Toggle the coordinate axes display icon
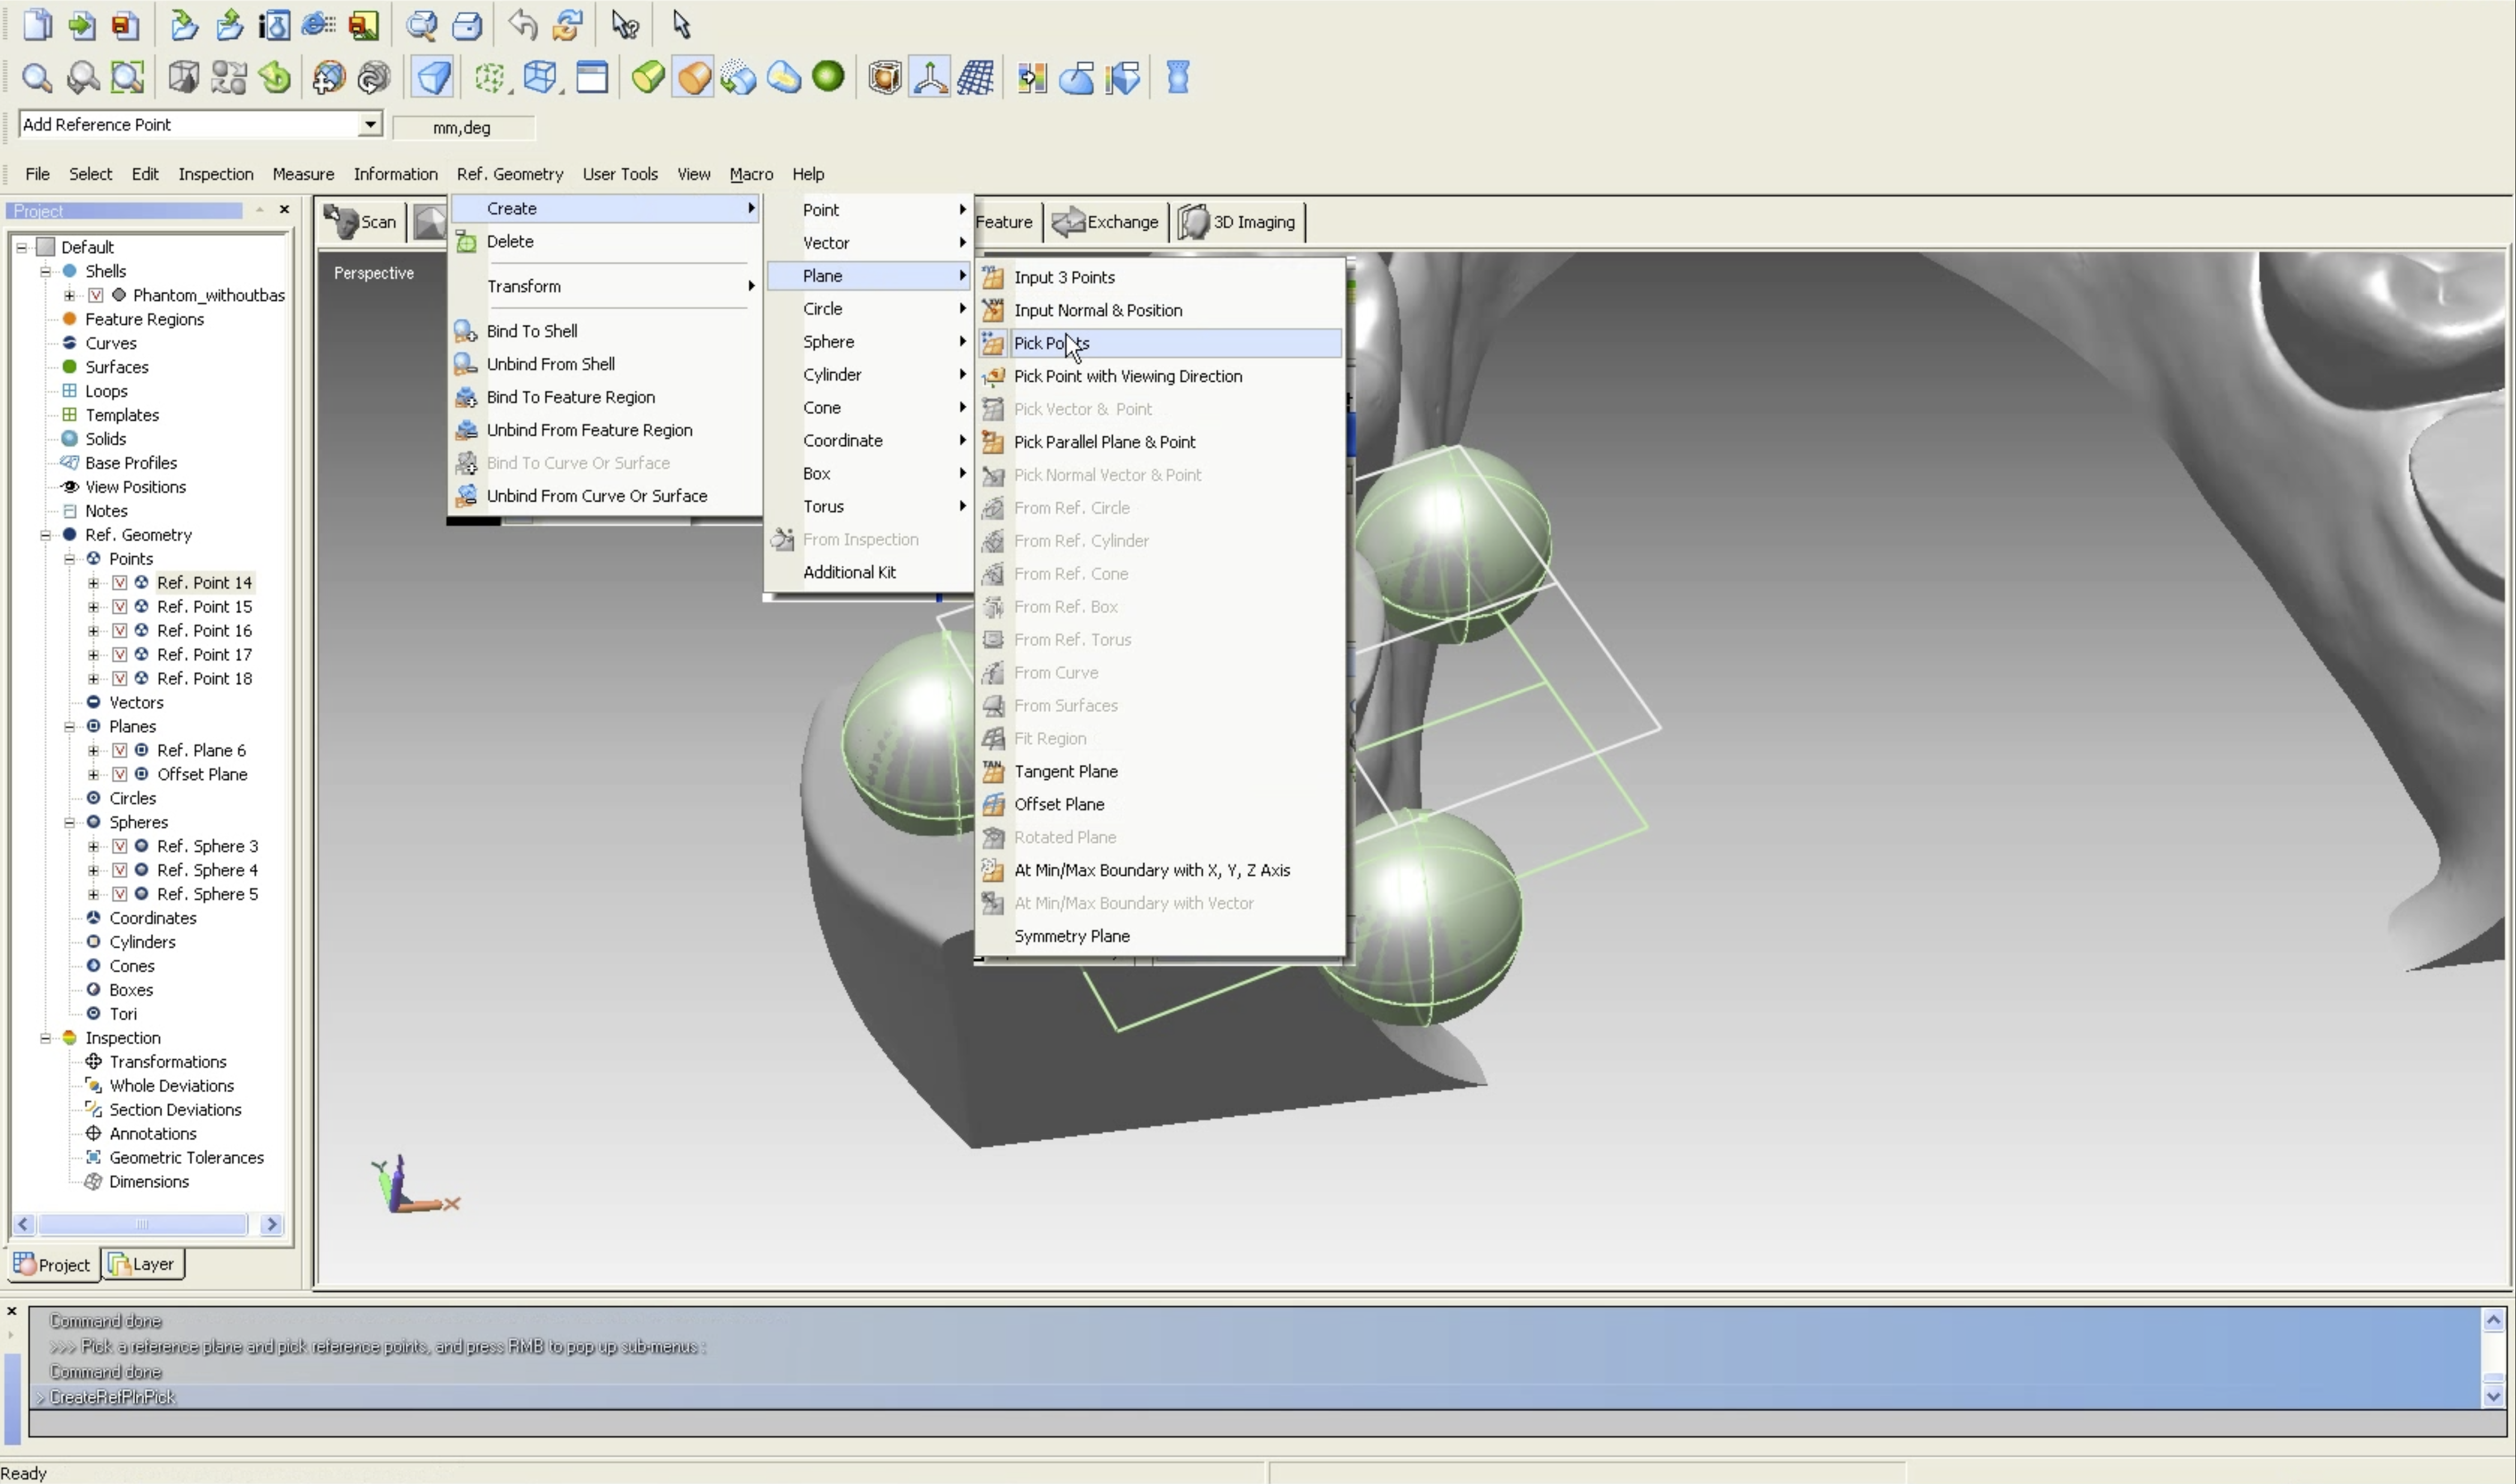The image size is (2516, 1484). point(930,78)
